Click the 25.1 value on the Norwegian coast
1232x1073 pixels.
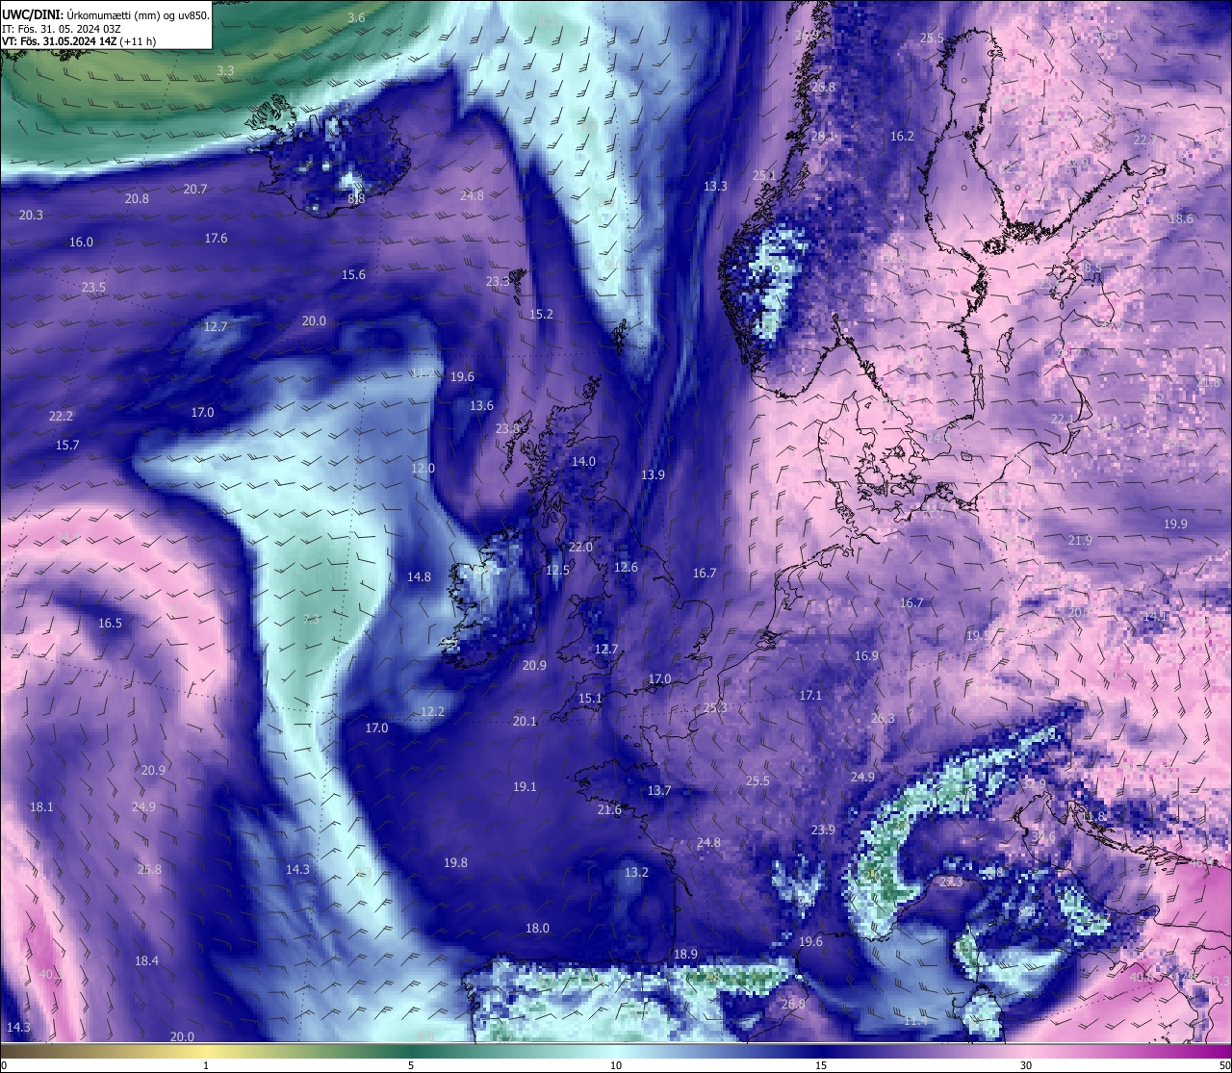(763, 174)
